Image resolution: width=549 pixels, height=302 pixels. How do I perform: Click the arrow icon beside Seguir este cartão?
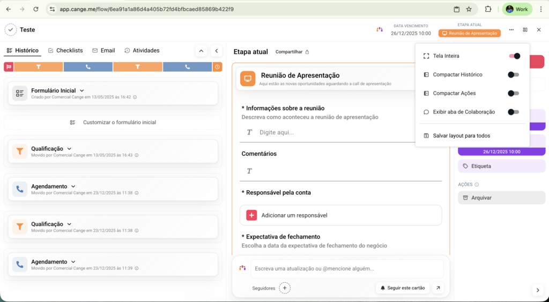coord(438,288)
